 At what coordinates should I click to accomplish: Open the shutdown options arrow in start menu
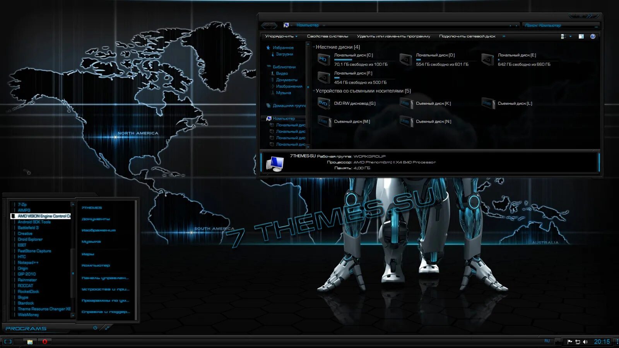(107, 328)
